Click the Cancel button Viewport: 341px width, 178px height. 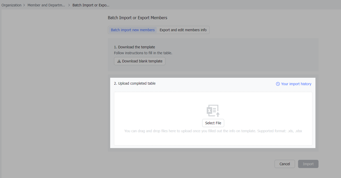(x=285, y=164)
